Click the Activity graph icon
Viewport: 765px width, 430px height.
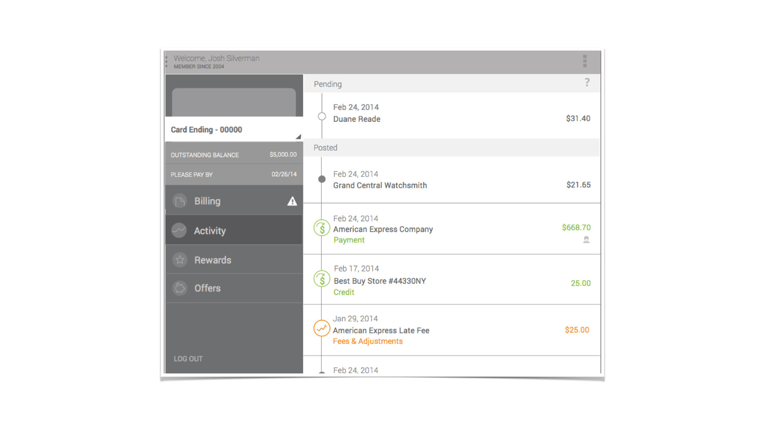[179, 230]
